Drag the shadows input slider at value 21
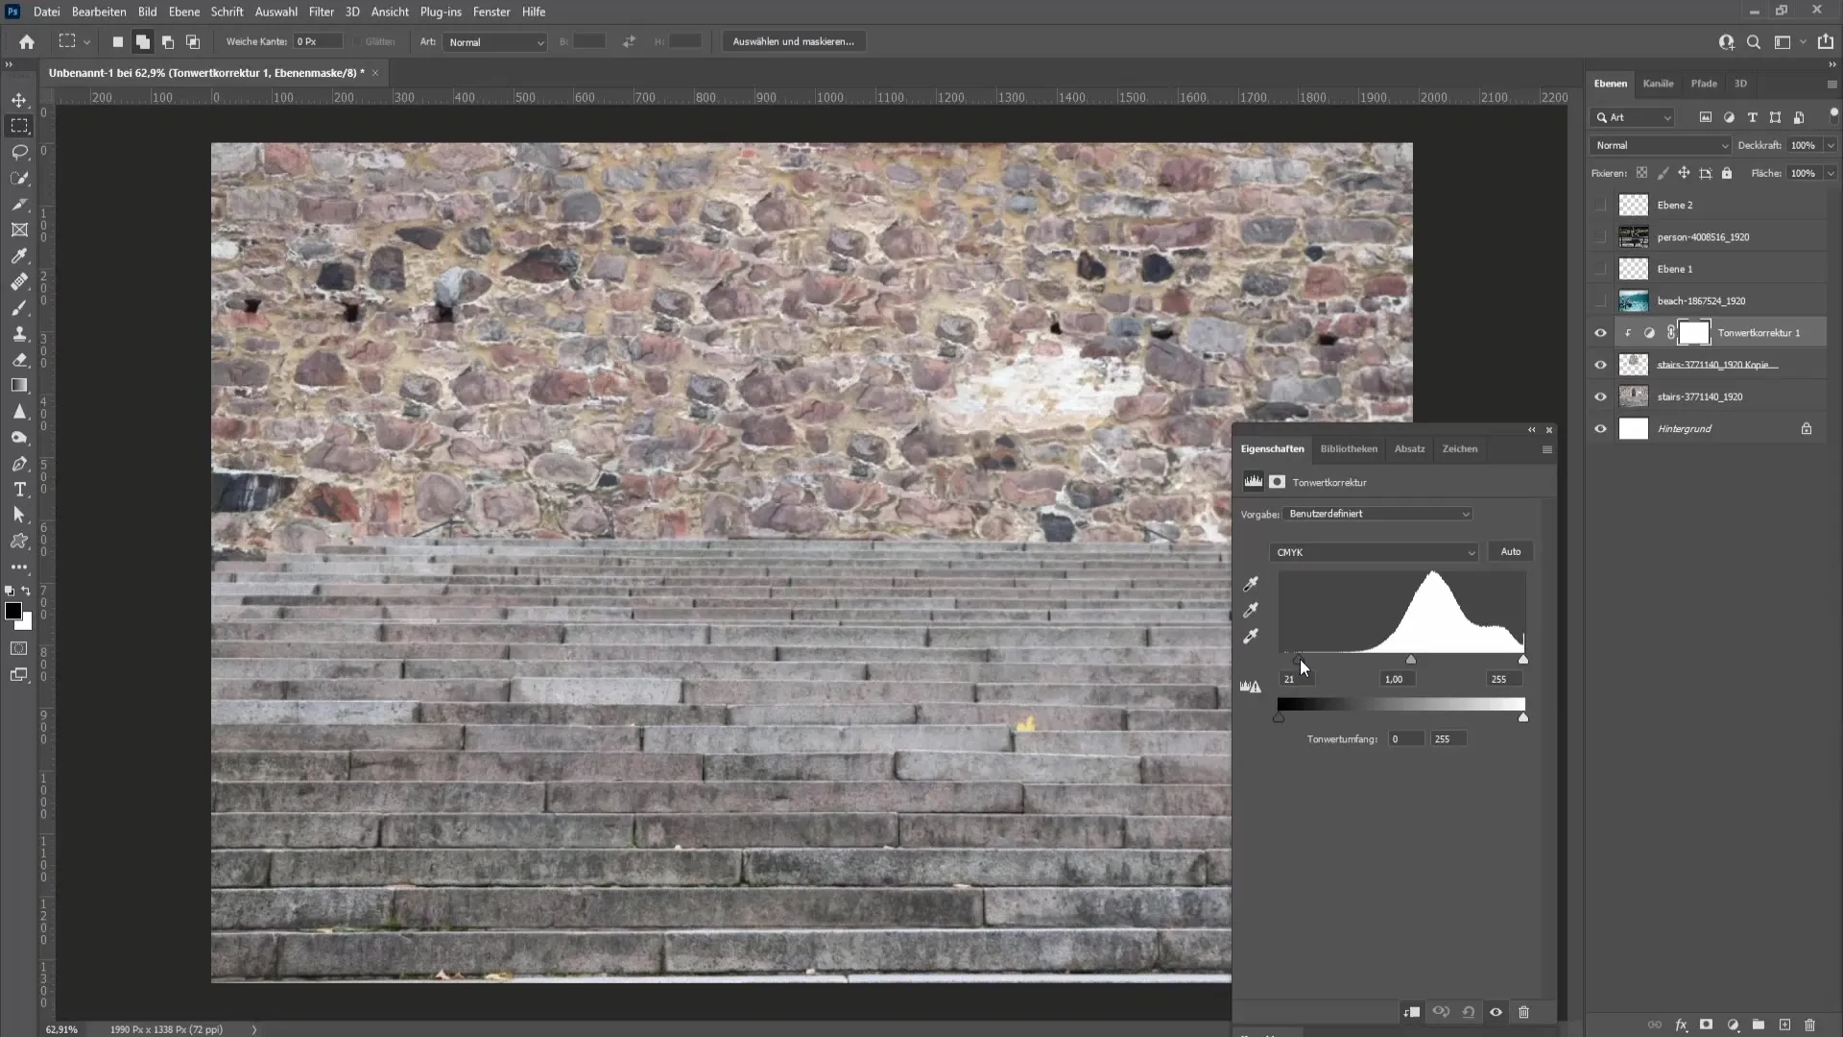 [1299, 660]
